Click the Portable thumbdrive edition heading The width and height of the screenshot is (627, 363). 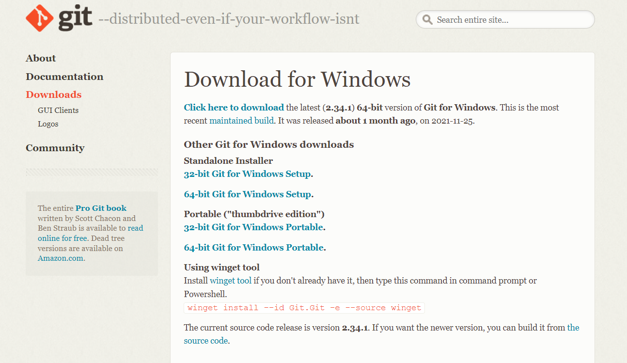(254, 214)
